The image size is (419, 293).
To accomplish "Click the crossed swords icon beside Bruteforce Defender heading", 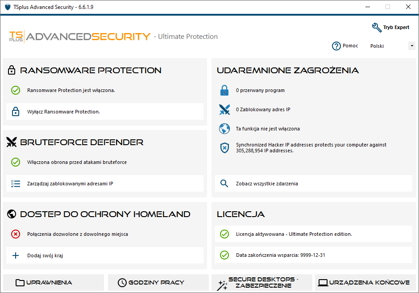I will [12, 142].
